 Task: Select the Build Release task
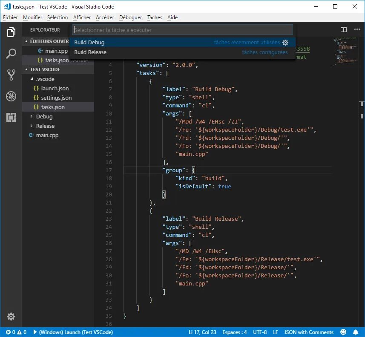coord(182,52)
